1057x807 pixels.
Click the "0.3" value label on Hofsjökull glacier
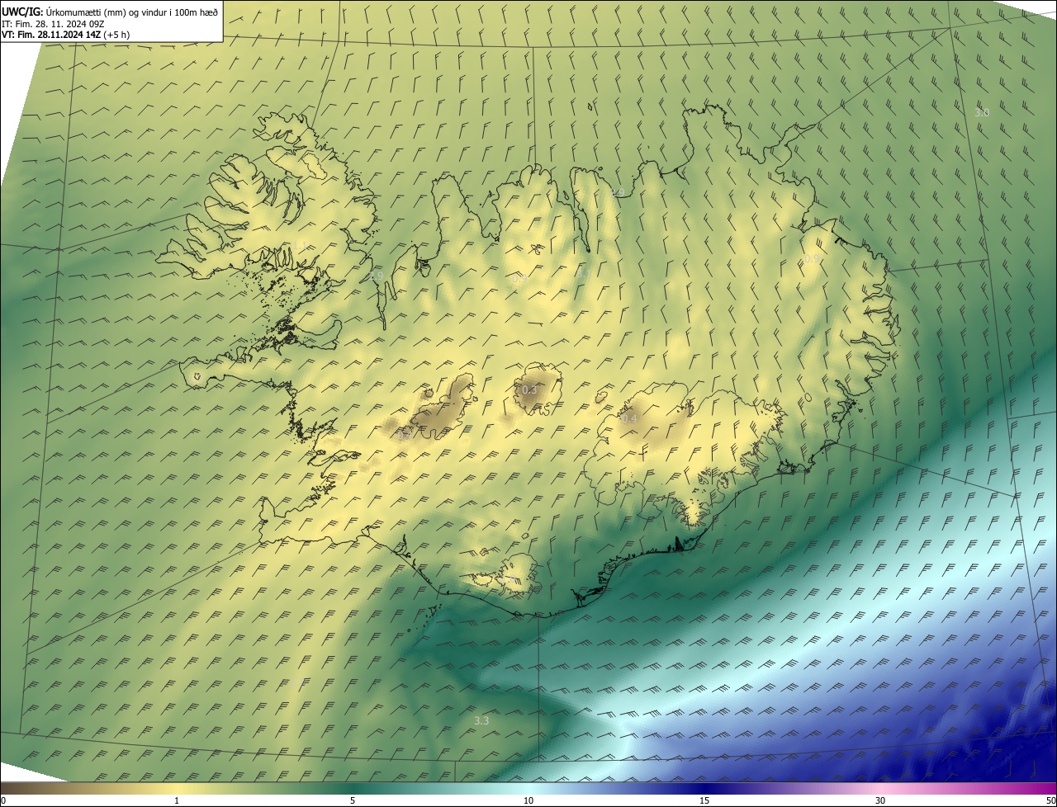(x=529, y=389)
